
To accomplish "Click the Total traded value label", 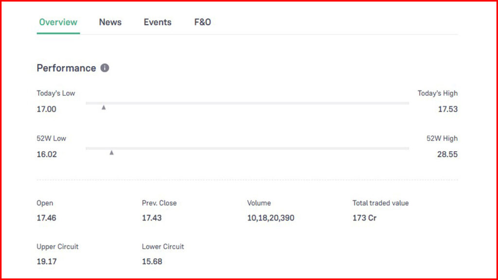I will 380,203.
